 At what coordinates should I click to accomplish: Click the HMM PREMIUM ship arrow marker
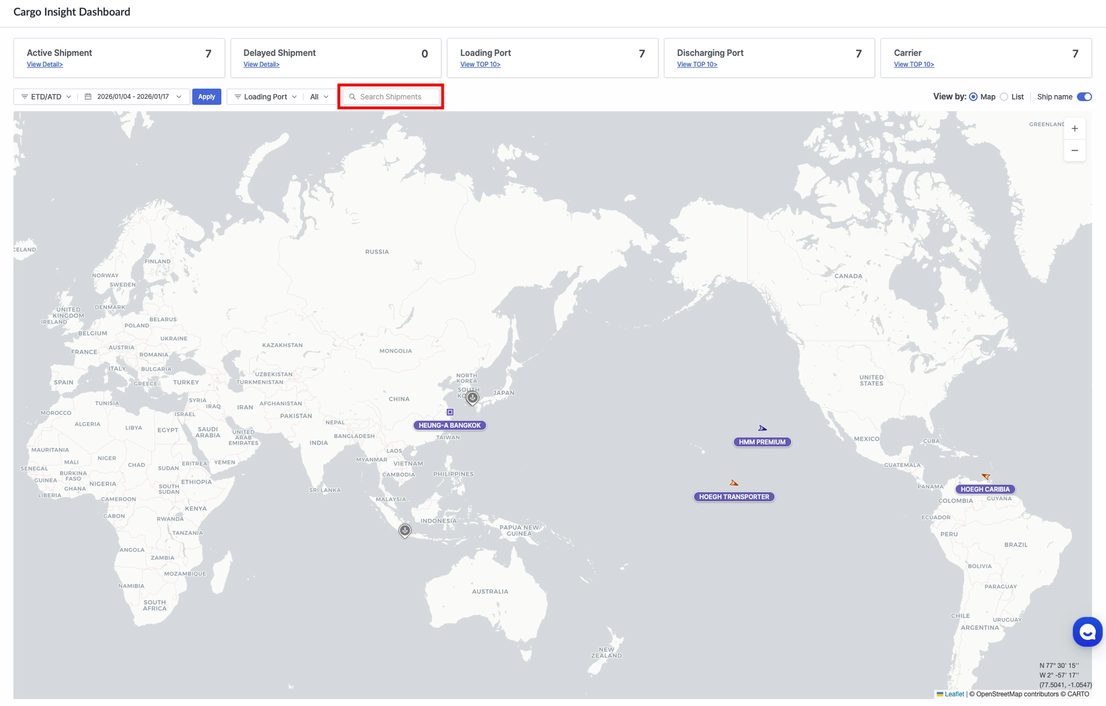coord(762,428)
